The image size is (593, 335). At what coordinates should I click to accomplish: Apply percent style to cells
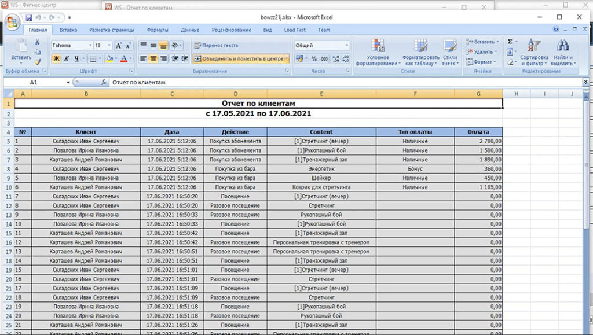point(314,58)
